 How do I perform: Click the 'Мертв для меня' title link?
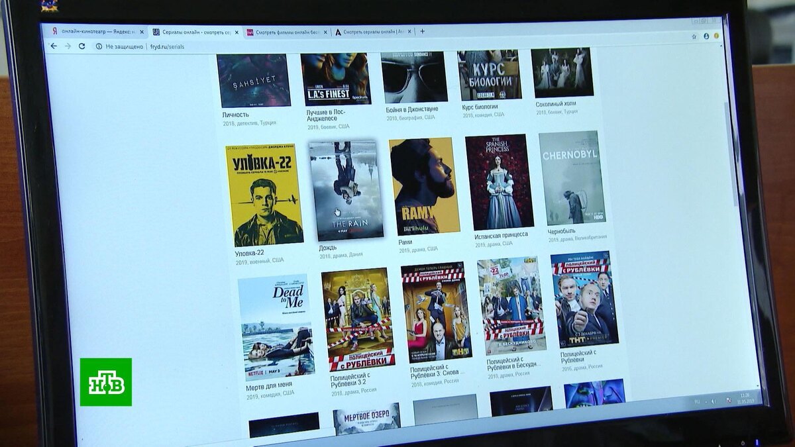[x=270, y=385]
